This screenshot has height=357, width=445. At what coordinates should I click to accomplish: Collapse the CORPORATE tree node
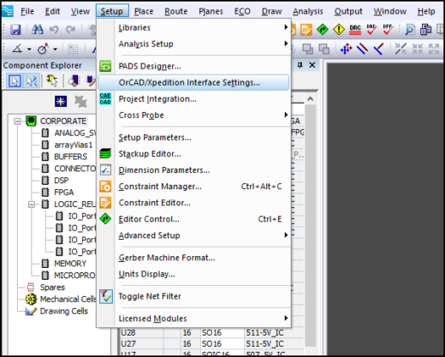[x=18, y=122]
